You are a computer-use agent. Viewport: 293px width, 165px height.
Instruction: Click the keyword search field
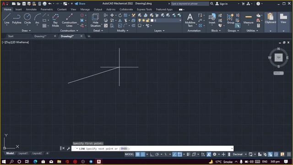pos(190,4)
